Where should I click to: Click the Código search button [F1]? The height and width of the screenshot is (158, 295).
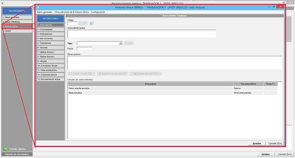(x=83, y=23)
